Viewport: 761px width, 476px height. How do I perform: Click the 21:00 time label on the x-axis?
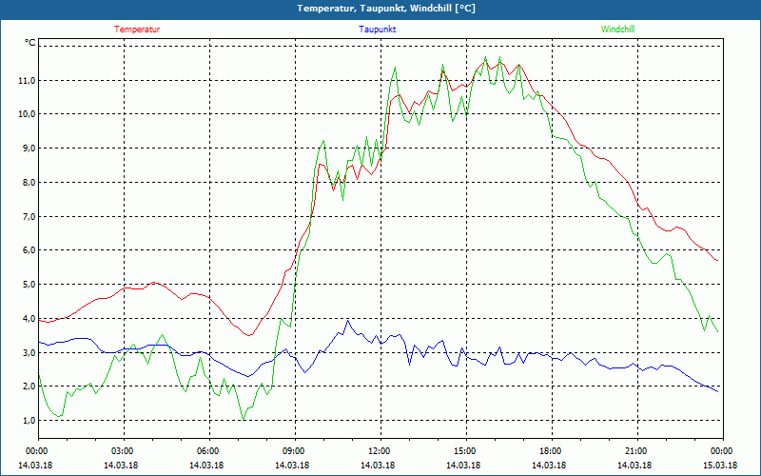click(636, 451)
